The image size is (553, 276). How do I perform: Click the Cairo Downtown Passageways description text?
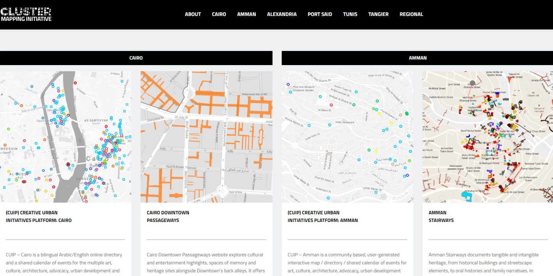coord(206,262)
